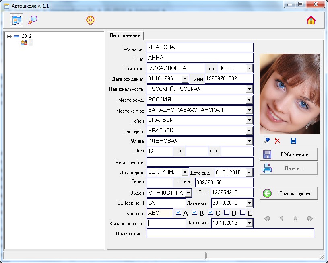Image resolution: width=328 pixels, height=263 pixels.
Task: Tick the category E checkbox
Action: [243, 212]
